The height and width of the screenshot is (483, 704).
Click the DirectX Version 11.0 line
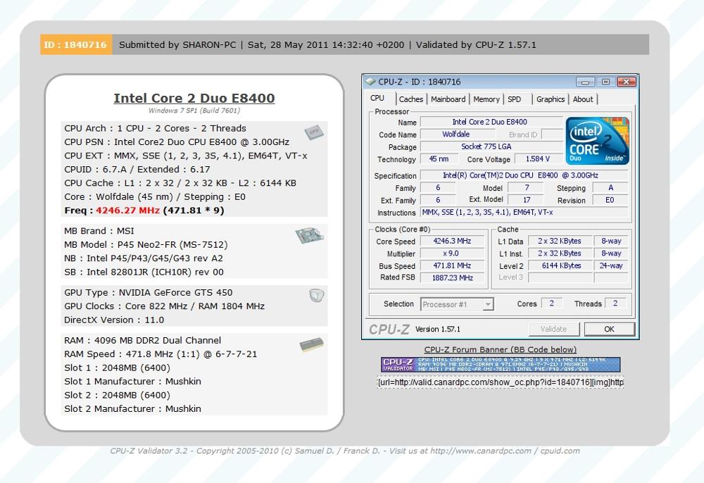(114, 320)
